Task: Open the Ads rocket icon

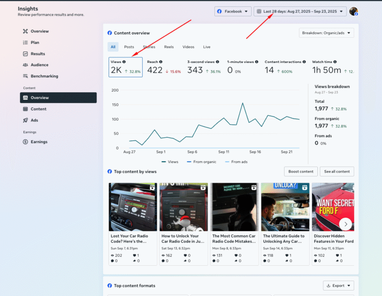Action: [25, 120]
